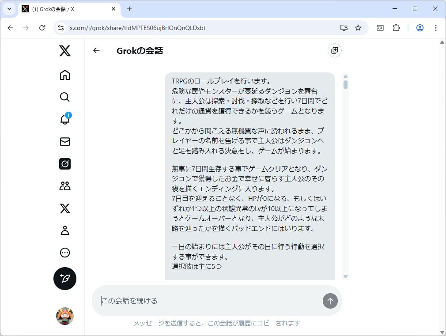Open the More options sidebar menu

tap(64, 252)
